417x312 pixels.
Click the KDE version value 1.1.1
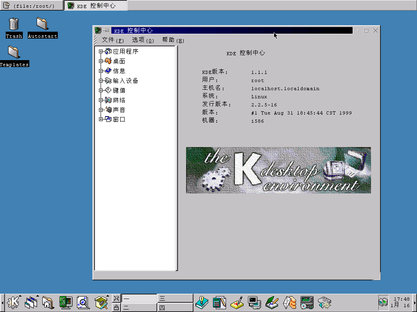[x=259, y=72]
